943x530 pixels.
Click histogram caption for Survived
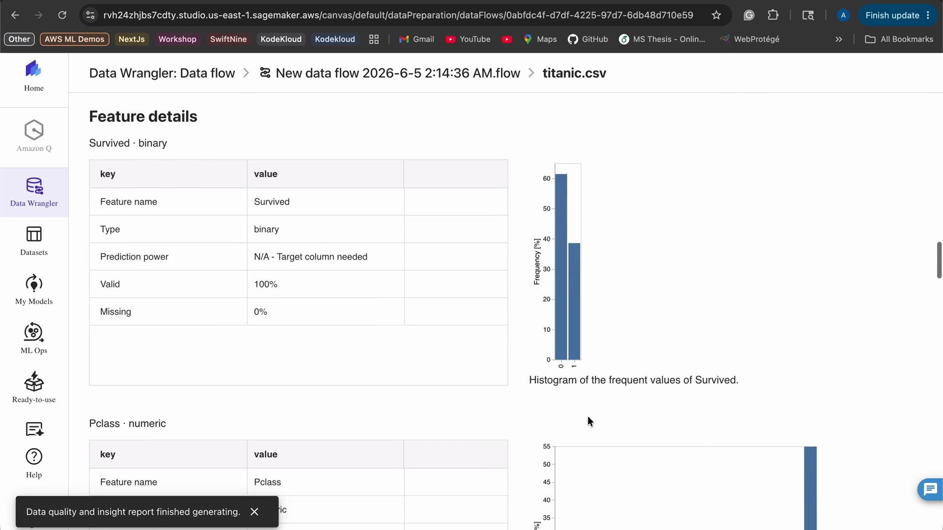coord(634,380)
